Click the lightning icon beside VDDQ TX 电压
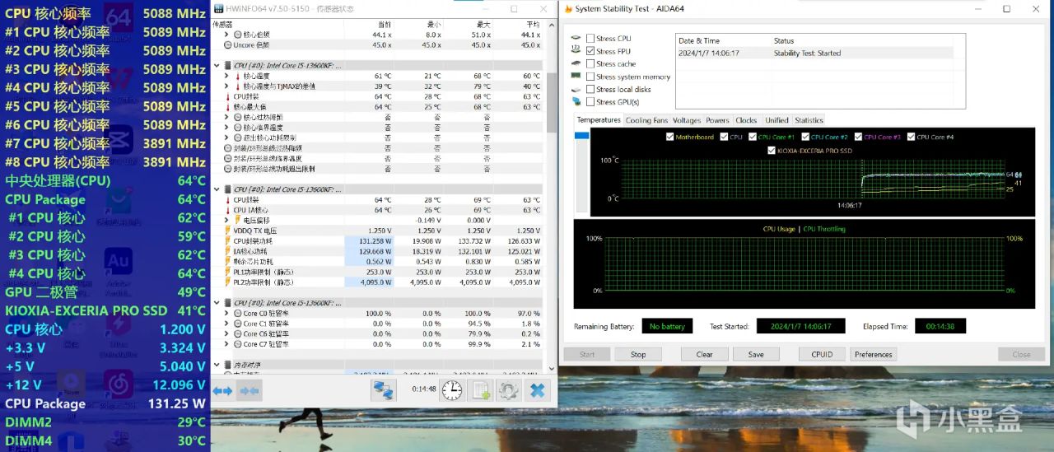This screenshot has width=1054, height=452. 228,231
